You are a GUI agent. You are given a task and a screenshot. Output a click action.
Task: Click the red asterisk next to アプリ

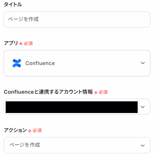click(x=21, y=44)
